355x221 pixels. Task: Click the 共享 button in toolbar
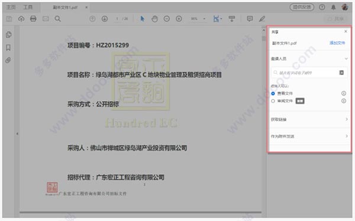tap(336, 19)
